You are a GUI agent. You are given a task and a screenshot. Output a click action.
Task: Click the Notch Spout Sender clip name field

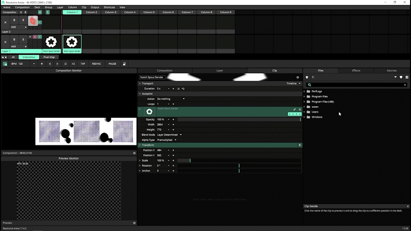(152, 77)
